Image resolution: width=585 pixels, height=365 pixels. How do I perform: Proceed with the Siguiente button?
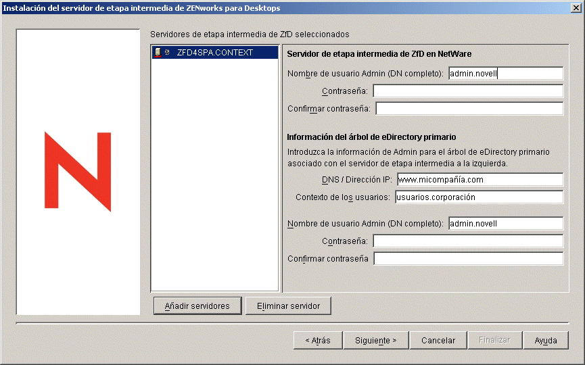[x=376, y=341]
